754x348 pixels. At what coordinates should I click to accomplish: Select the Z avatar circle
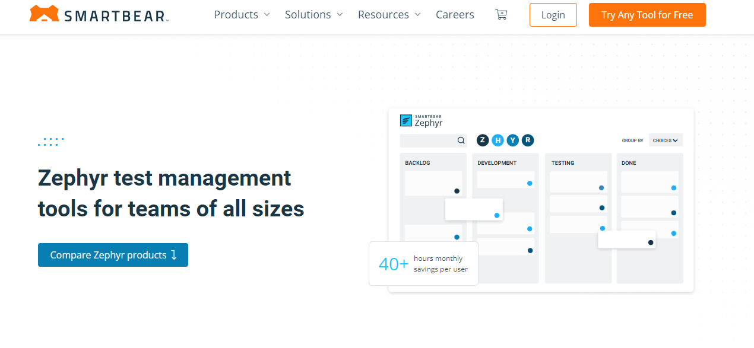coord(483,141)
